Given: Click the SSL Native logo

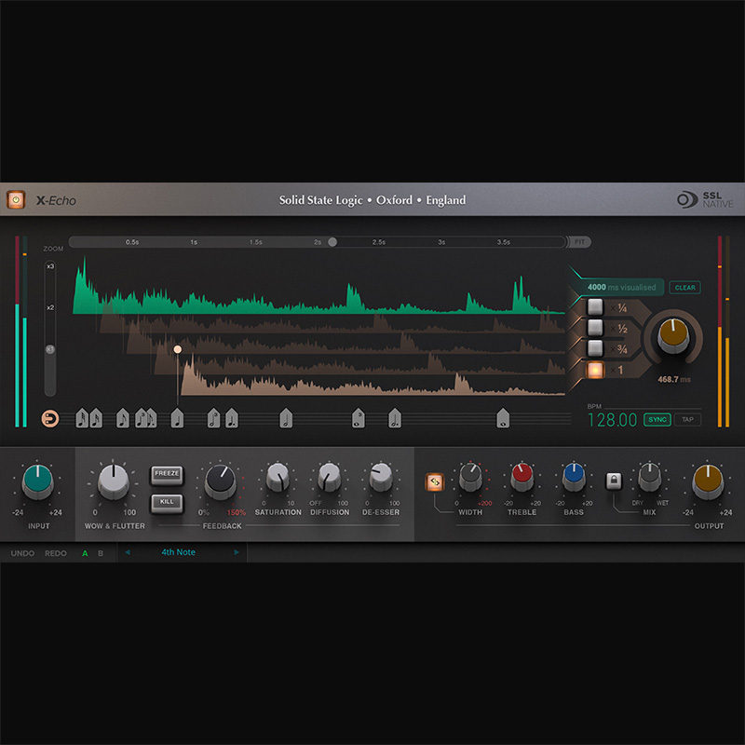Looking at the screenshot, I should [705, 199].
